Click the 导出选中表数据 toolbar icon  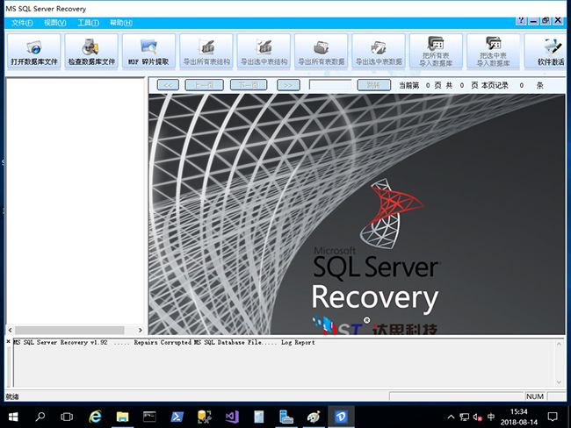tap(379, 52)
